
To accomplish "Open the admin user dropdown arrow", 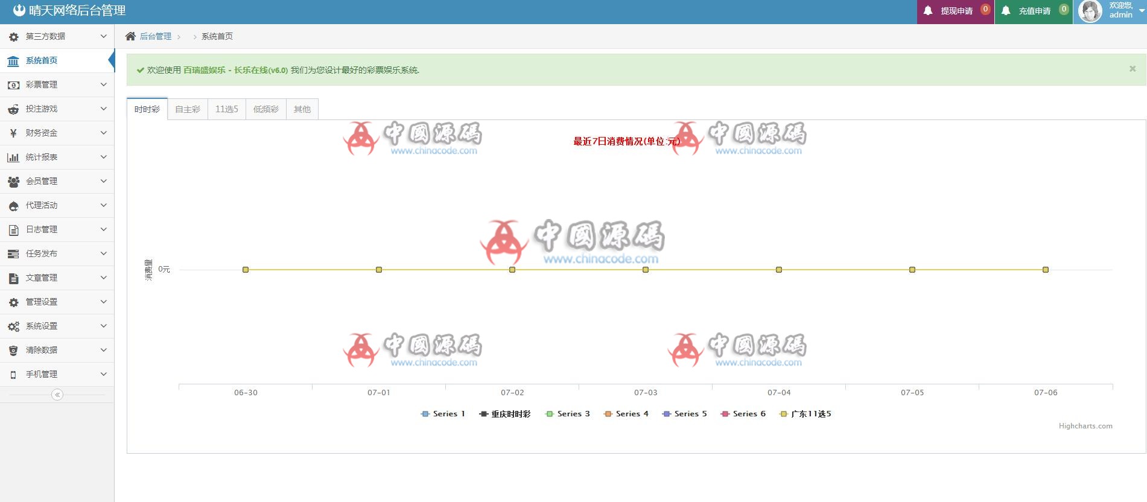I will tap(1142, 11).
